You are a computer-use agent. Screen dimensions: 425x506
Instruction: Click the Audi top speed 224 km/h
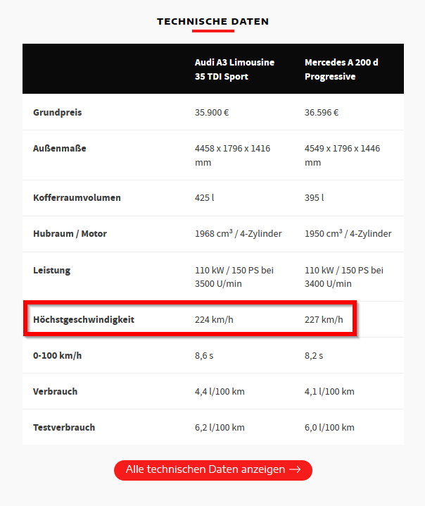(214, 319)
